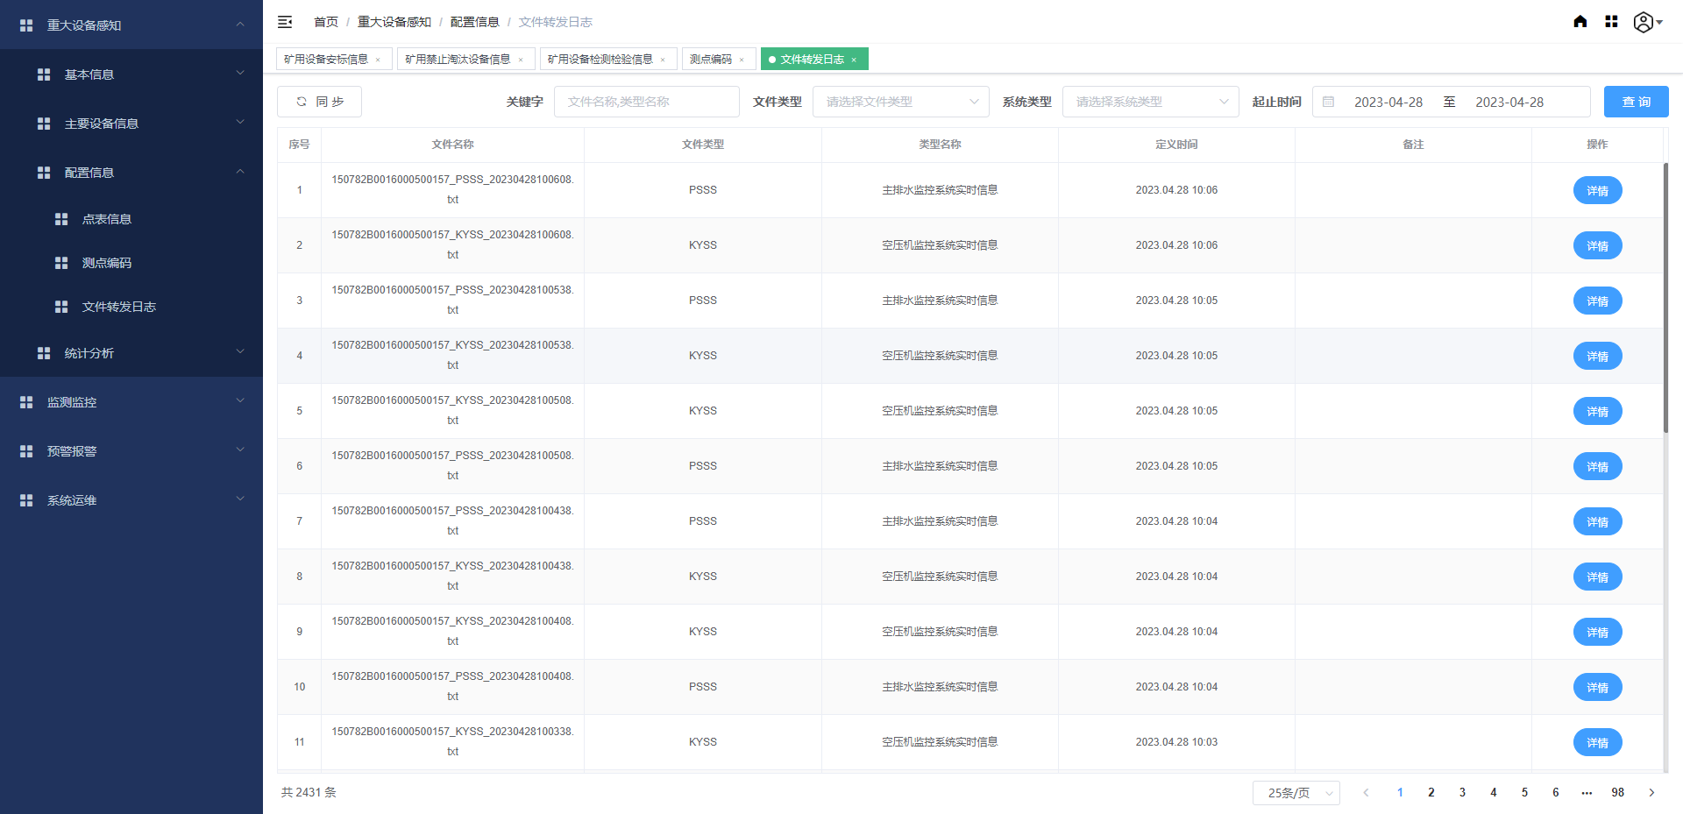Focus the 关键字 keyword input field

click(x=647, y=102)
